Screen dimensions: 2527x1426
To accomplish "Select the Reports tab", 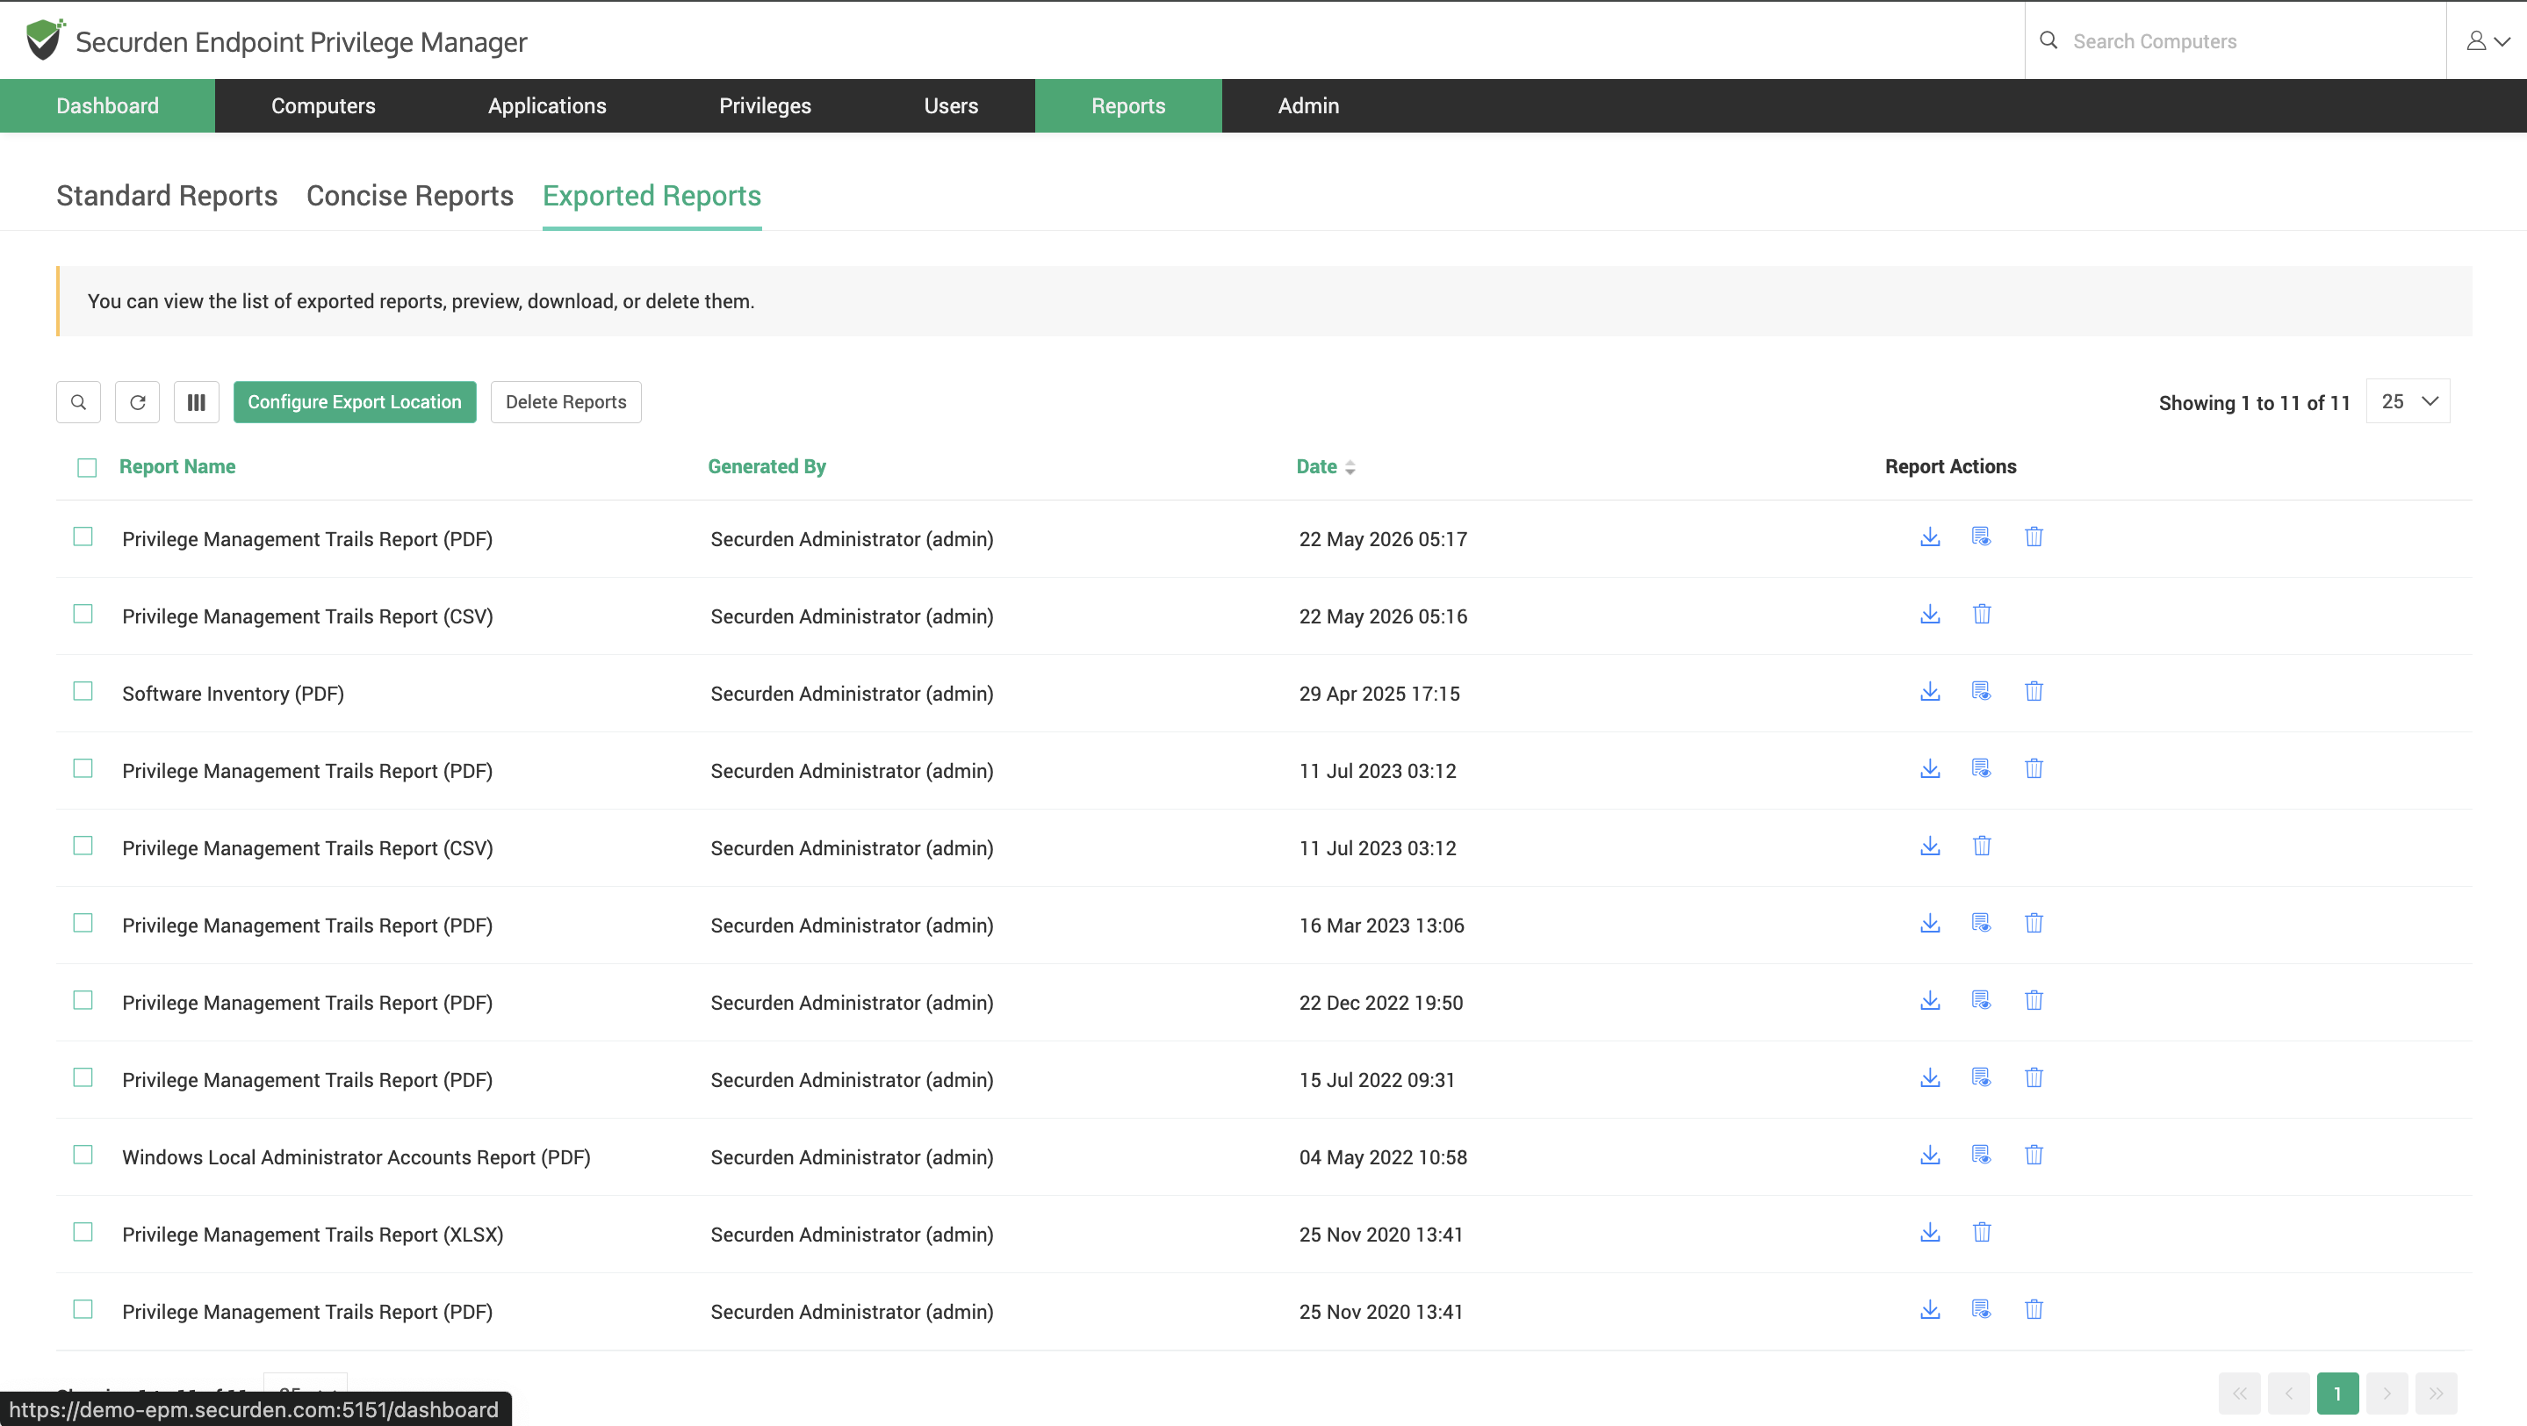I will (x=1128, y=106).
